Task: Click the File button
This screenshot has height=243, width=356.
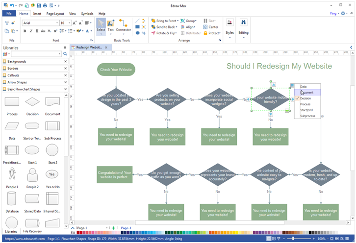Action: point(9,14)
